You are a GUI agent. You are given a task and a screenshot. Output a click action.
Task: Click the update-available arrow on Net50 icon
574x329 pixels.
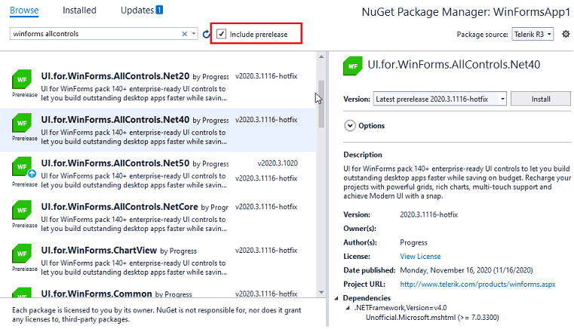coord(32,174)
